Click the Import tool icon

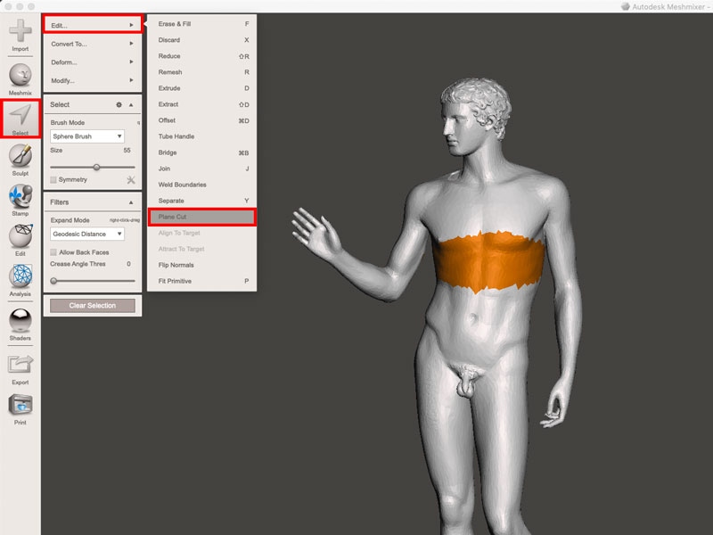tap(20, 34)
